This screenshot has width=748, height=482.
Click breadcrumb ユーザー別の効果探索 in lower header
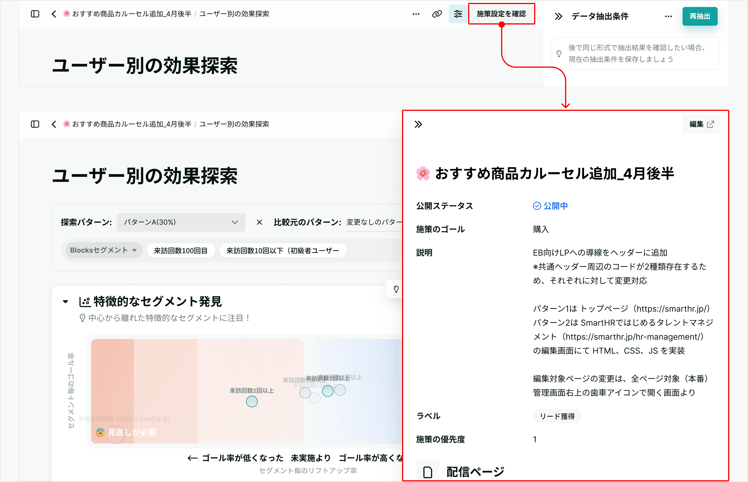click(x=234, y=124)
